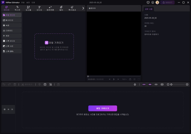Click the 내보내기 export button
Screen dimensions: 191x134
click(167, 2)
